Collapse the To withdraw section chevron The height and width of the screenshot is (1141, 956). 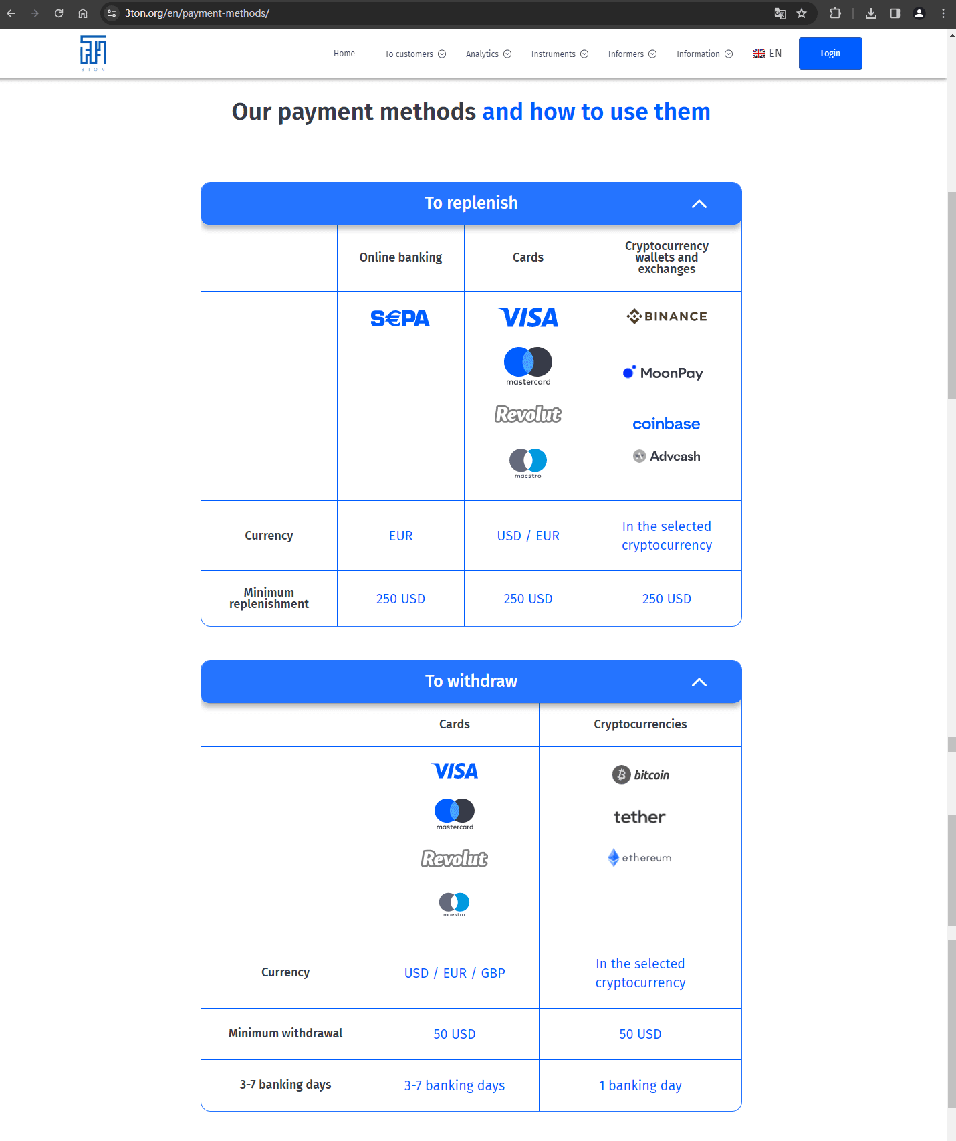point(699,682)
